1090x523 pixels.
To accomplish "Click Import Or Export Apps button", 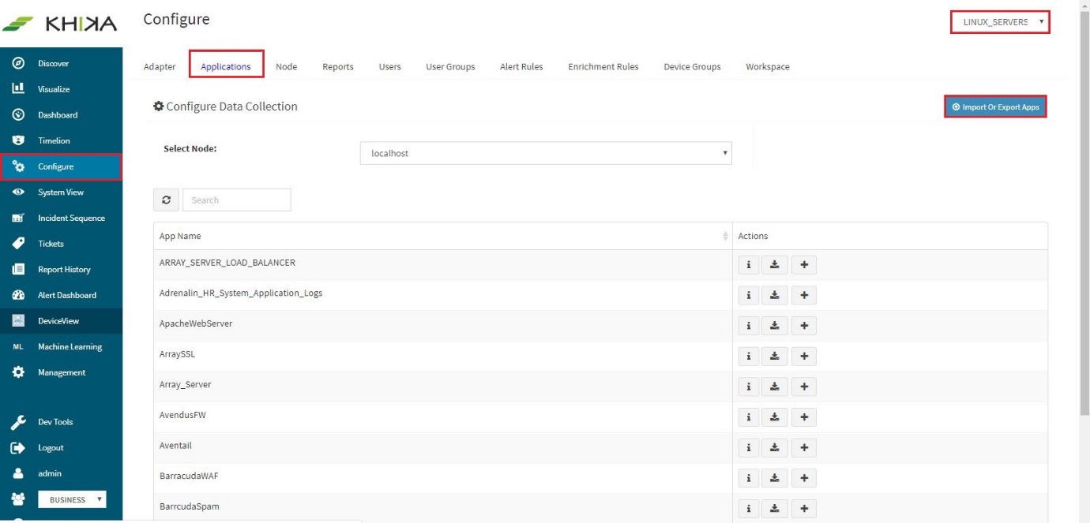I will [x=996, y=106].
